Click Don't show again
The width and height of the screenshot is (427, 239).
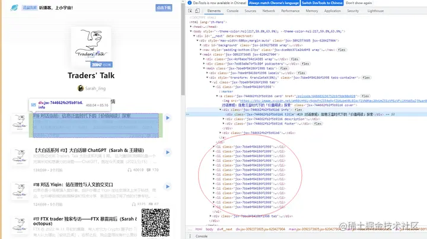point(359,3)
